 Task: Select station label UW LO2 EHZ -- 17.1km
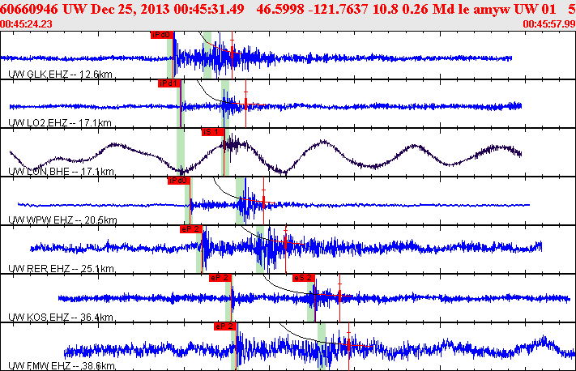60,122
